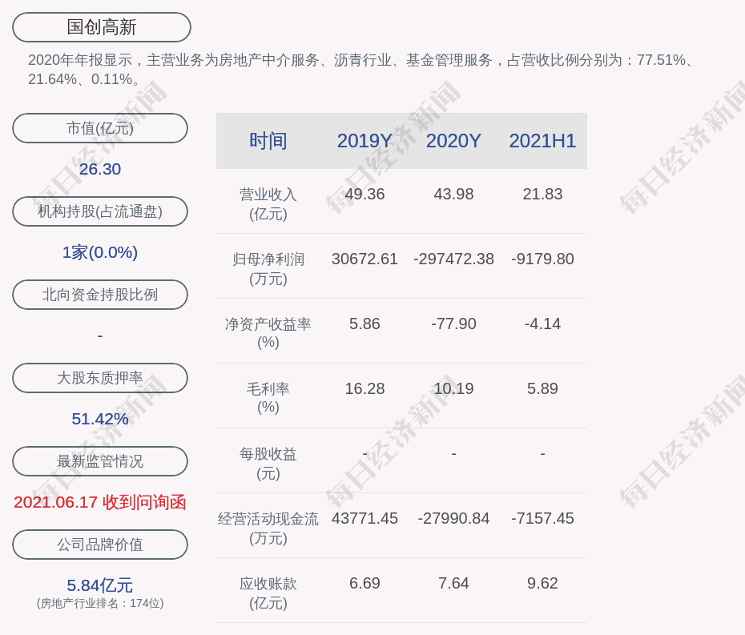Screen dimensions: 745x635
Task: Click the red 2021.06.17 收到问询函 notice
Action: click(x=100, y=503)
